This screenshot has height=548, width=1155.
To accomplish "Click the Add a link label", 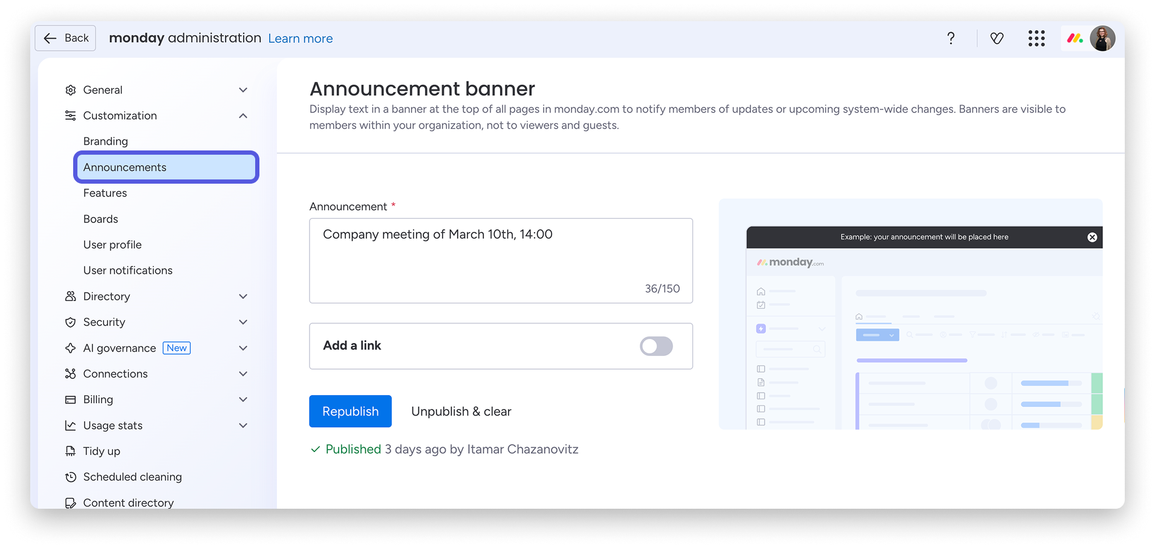I will [352, 346].
